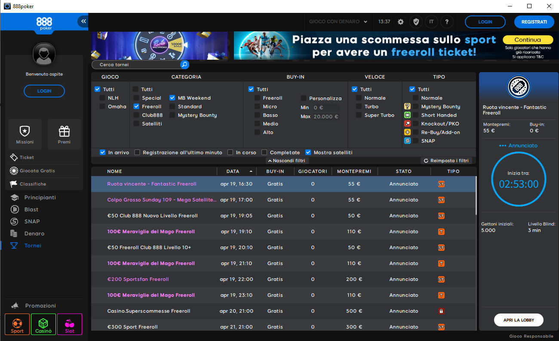559x341 pixels.
Task: Click the Re-Buy/Add-on type icon
Action: (x=407, y=132)
